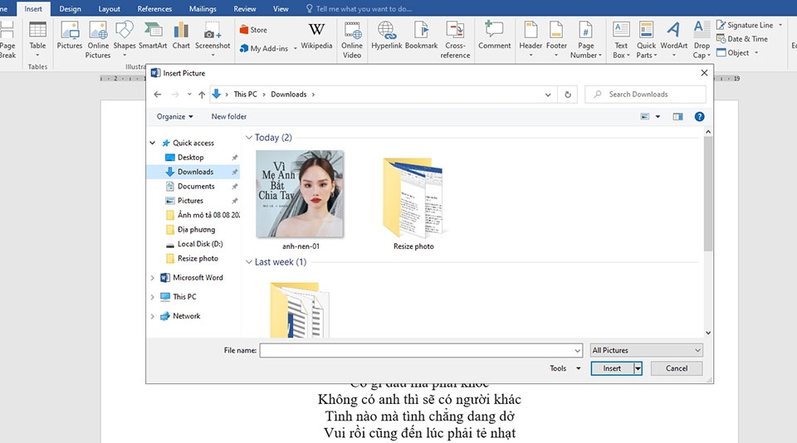Screen dimensions: 797x443
Task: Add a Drop Cap
Action: [702, 40]
